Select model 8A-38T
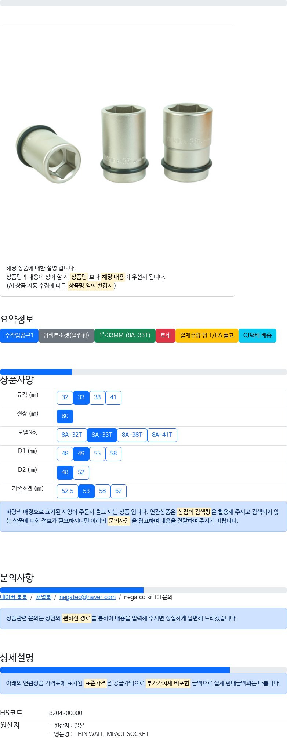Image resolution: width=287 pixels, height=739 pixels. point(132,435)
